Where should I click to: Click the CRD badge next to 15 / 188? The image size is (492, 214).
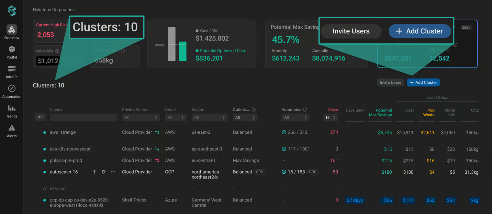point(313,172)
